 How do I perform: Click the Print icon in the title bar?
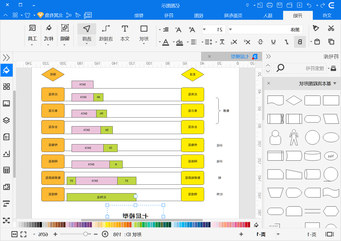click(270, 5)
